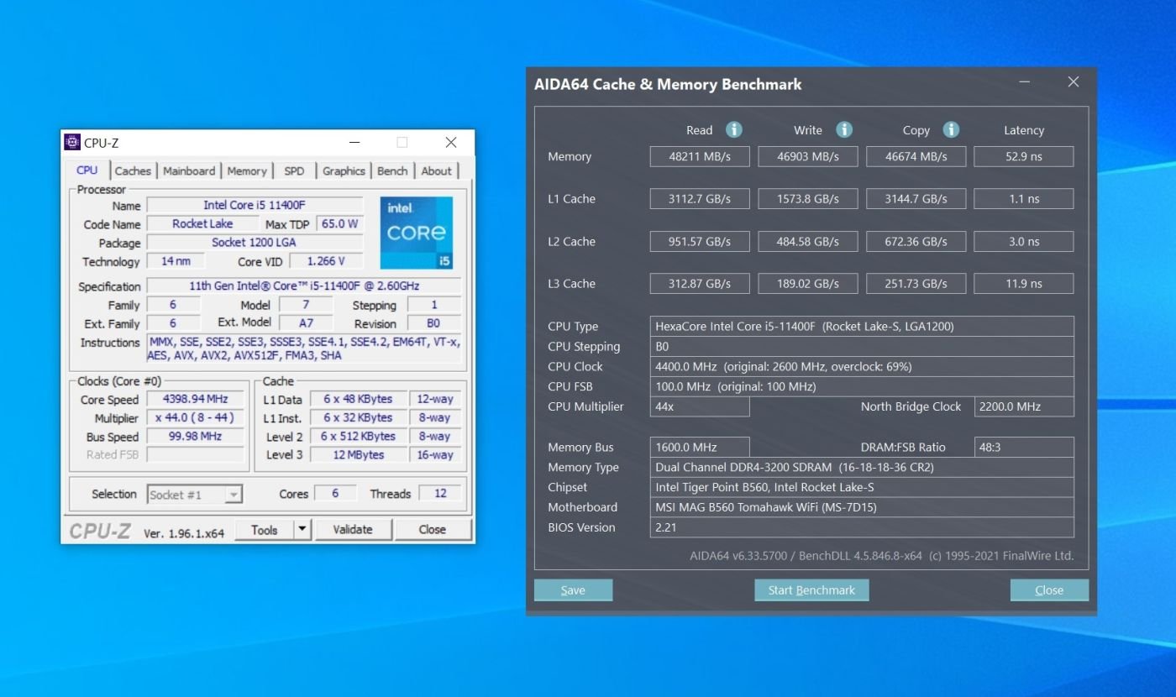Click the processor Name field in CPU-Z
Image resolution: width=1176 pixels, height=697 pixels.
click(x=255, y=205)
